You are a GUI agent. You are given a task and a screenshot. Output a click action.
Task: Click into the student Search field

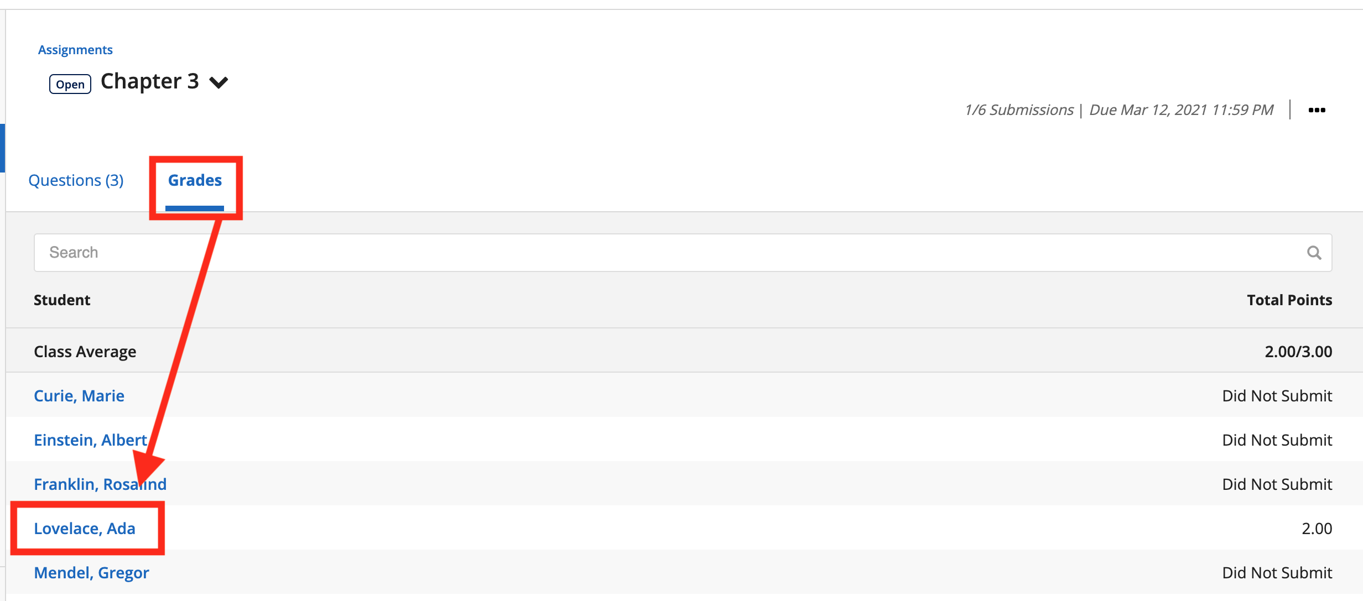pyautogui.click(x=664, y=253)
